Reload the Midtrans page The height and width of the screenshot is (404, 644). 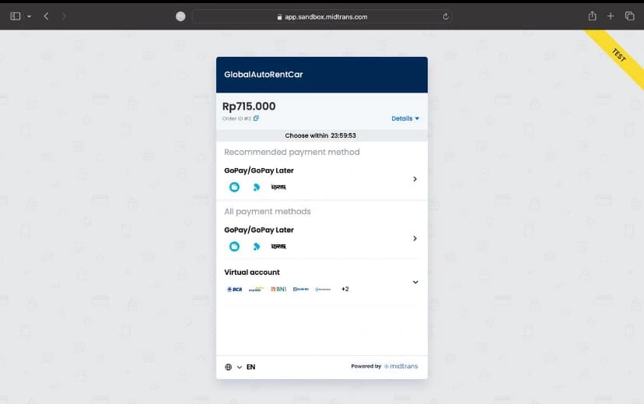tap(446, 17)
